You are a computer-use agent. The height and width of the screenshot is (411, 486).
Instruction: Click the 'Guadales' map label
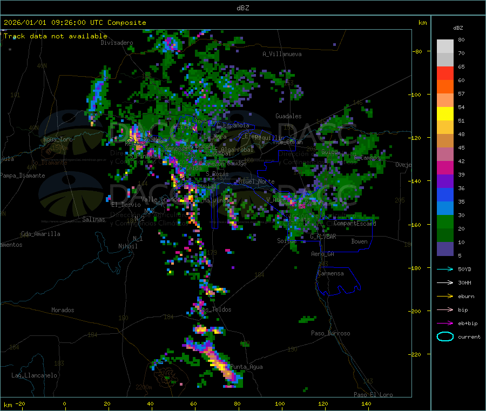(x=288, y=116)
